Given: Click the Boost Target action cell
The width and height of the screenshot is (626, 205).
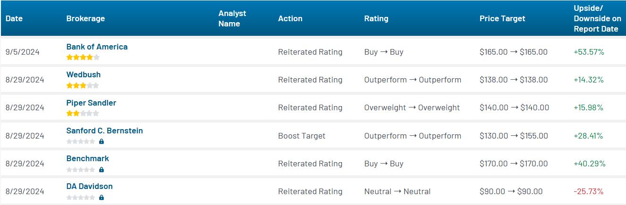Looking at the screenshot, I should [302, 136].
